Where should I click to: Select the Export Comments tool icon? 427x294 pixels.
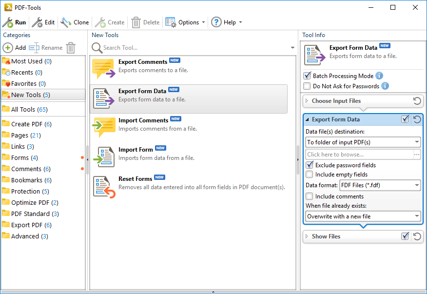pos(103,68)
